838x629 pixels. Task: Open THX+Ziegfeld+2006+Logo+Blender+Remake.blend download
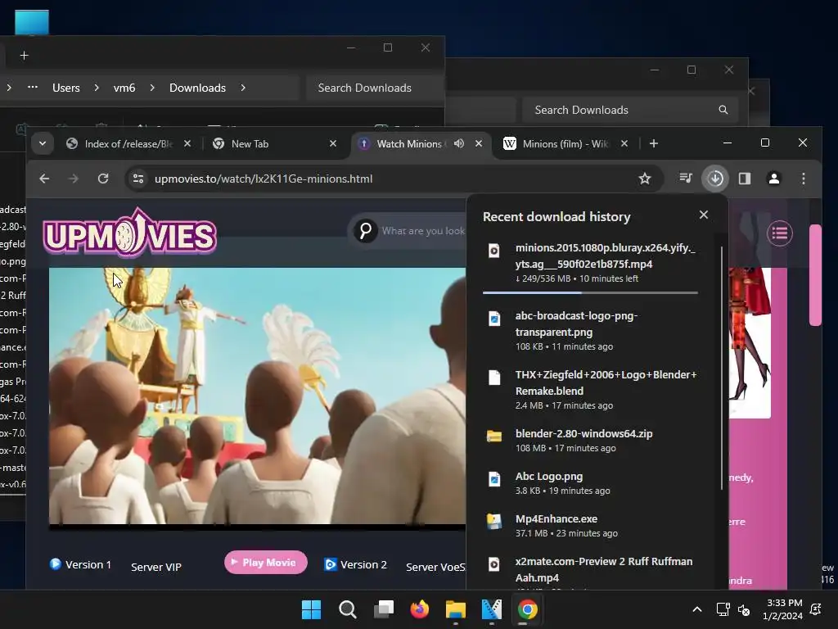click(591, 389)
